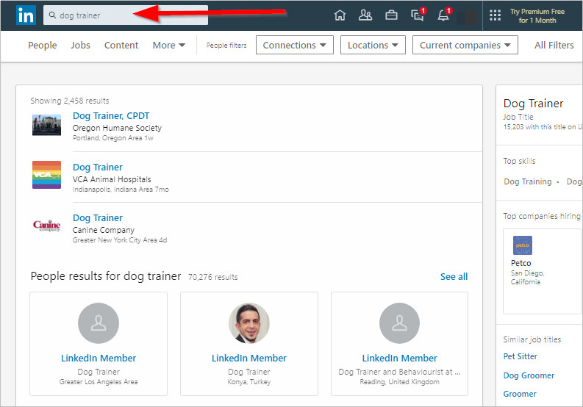The width and height of the screenshot is (583, 407).
Task: Open My Network people icon
Action: [x=365, y=15]
